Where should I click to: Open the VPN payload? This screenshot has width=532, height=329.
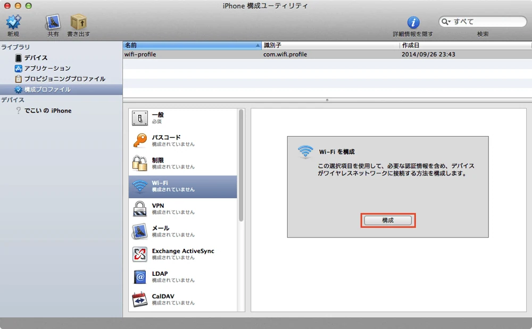point(183,209)
